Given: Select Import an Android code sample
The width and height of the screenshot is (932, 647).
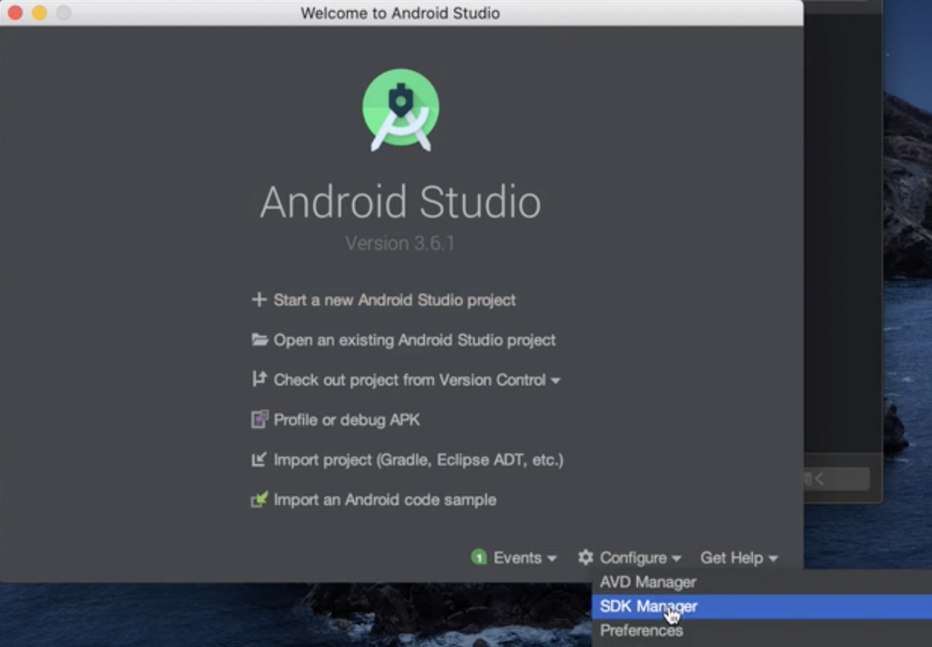Looking at the screenshot, I should 385,500.
